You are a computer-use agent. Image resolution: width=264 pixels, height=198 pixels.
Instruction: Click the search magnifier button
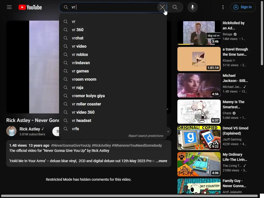pyautogui.click(x=175, y=7)
